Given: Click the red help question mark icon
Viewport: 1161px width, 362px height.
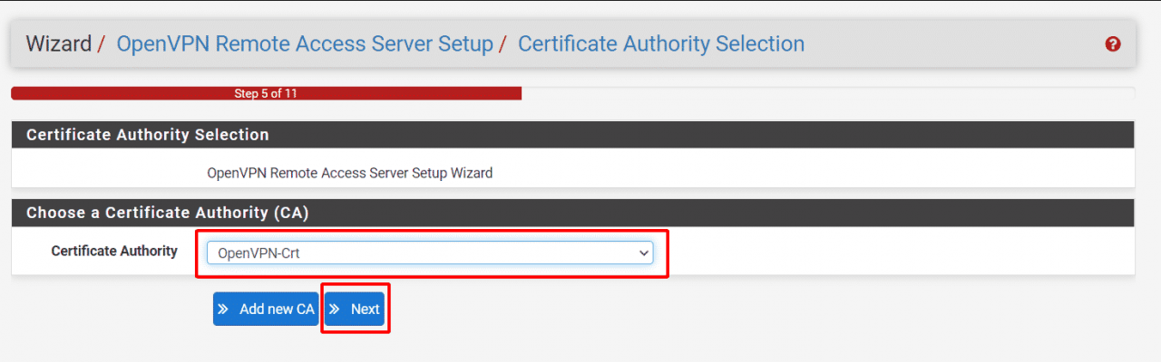Looking at the screenshot, I should pyautogui.click(x=1113, y=44).
